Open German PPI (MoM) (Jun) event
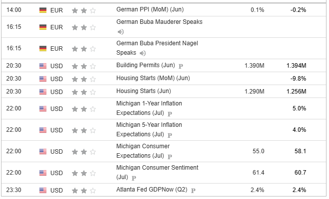Image resolution: width=329 pixels, height=199 pixels. click(x=150, y=9)
